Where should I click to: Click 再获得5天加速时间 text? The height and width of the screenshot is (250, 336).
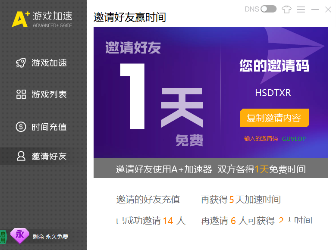click(241, 200)
